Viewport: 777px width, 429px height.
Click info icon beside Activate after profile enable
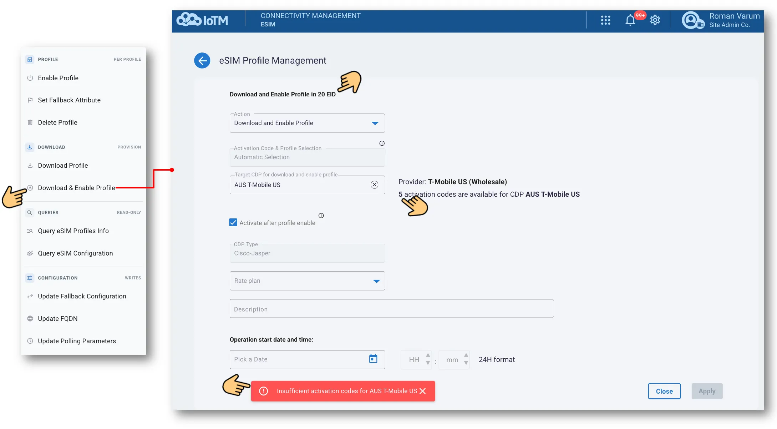pyautogui.click(x=321, y=216)
